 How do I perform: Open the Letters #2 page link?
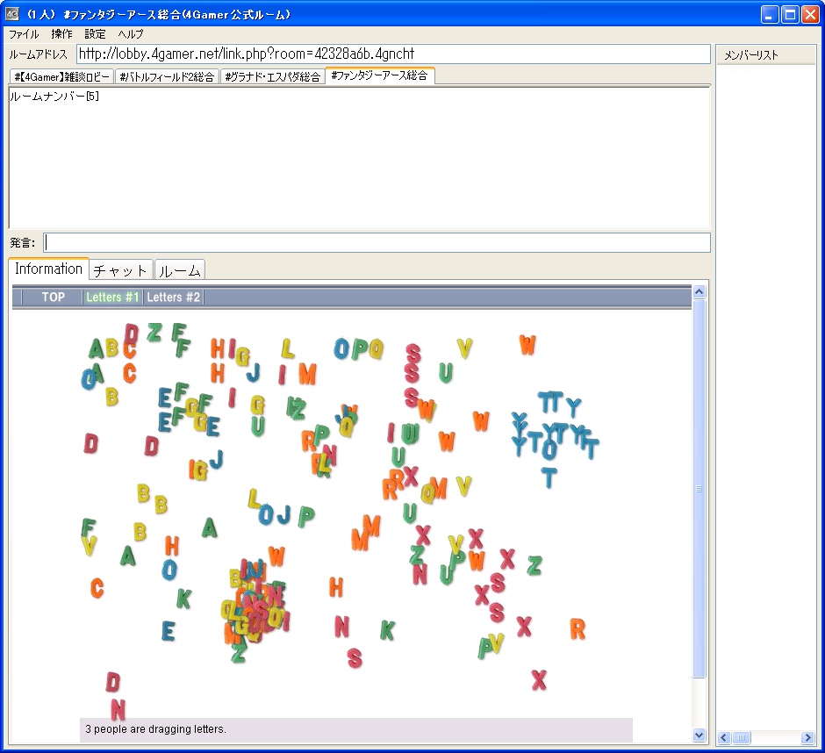click(x=174, y=298)
